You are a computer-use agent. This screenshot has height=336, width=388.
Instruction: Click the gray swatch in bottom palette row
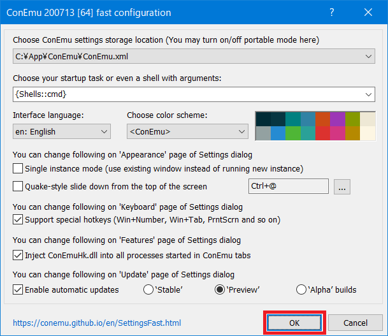263,133
